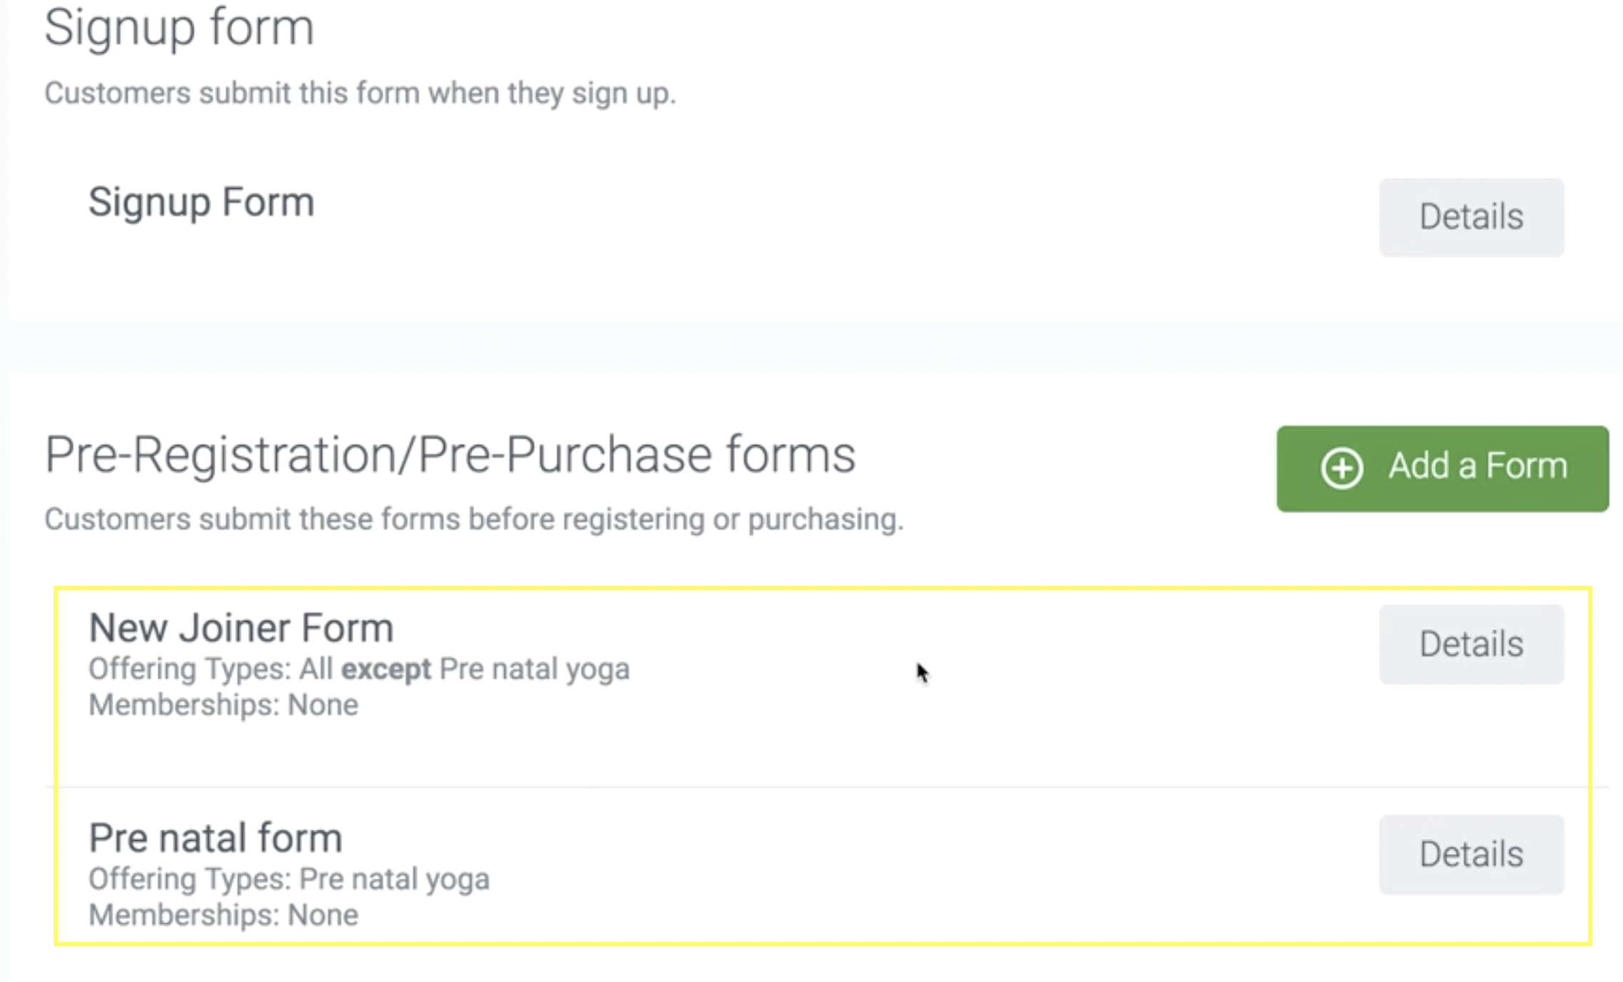Open Details for Pre natal form
The width and height of the screenshot is (1623, 982).
click(x=1471, y=854)
